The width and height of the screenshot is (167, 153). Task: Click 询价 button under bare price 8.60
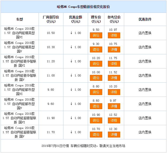[96, 106]
